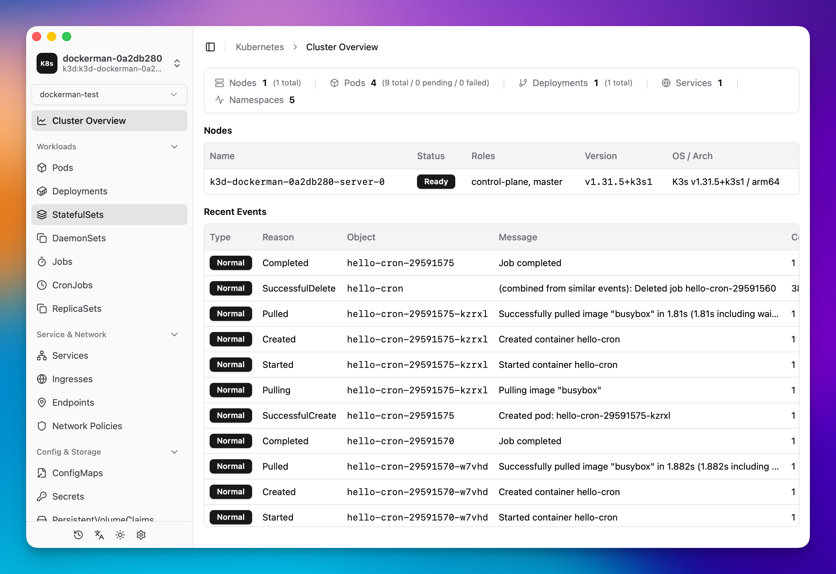Click the DaemonSets sidebar icon
The image size is (836, 574).
click(42, 238)
